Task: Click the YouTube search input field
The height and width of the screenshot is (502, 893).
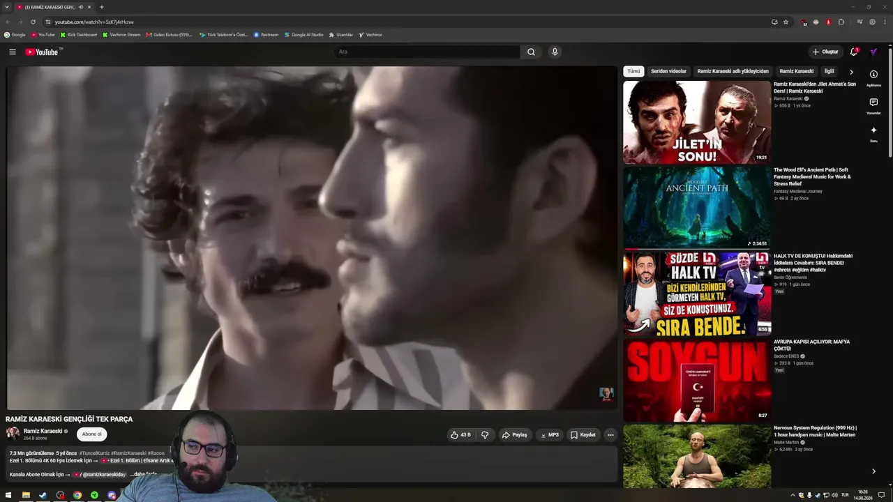Action: [427, 52]
